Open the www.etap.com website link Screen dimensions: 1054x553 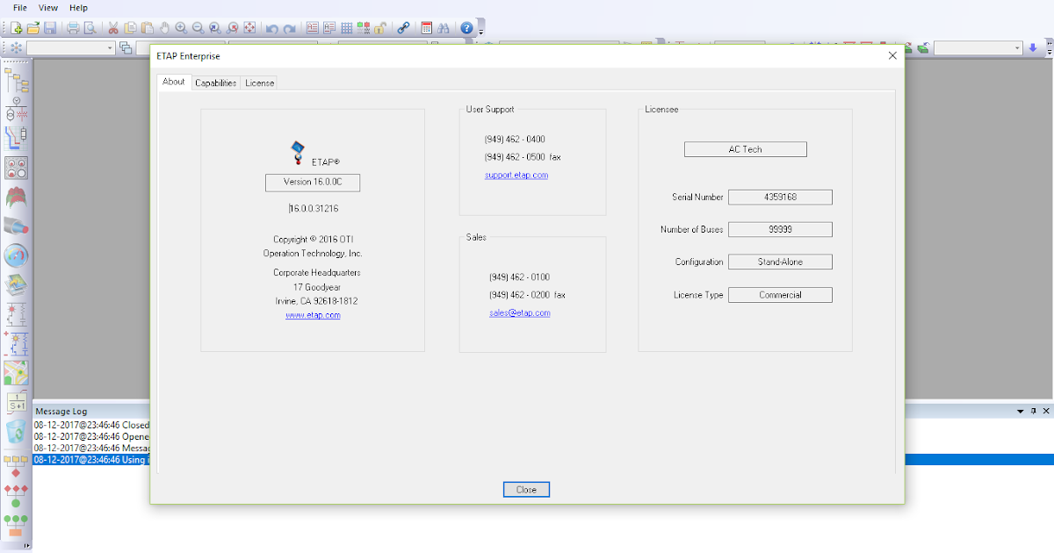[313, 315]
